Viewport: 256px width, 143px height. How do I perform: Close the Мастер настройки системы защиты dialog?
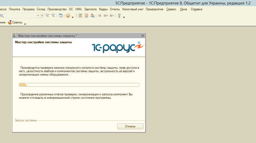tap(142, 36)
